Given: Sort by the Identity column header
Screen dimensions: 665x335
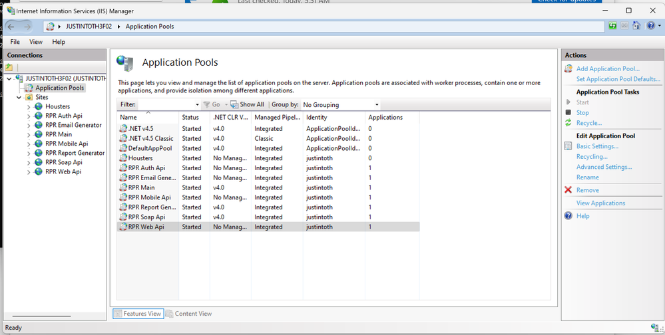Looking at the screenshot, I should click(x=333, y=117).
